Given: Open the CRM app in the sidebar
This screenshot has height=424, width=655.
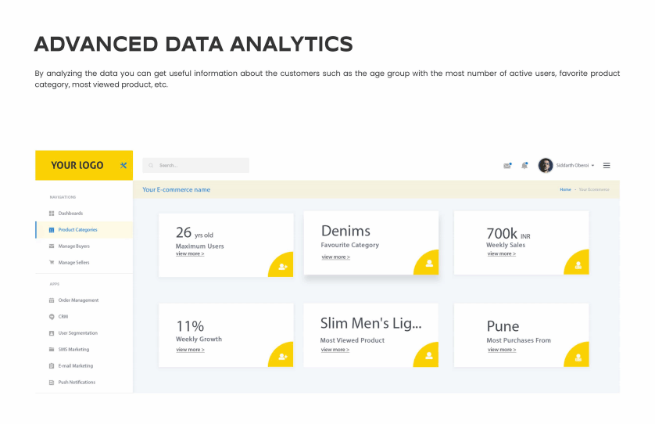Looking at the screenshot, I should tap(63, 317).
